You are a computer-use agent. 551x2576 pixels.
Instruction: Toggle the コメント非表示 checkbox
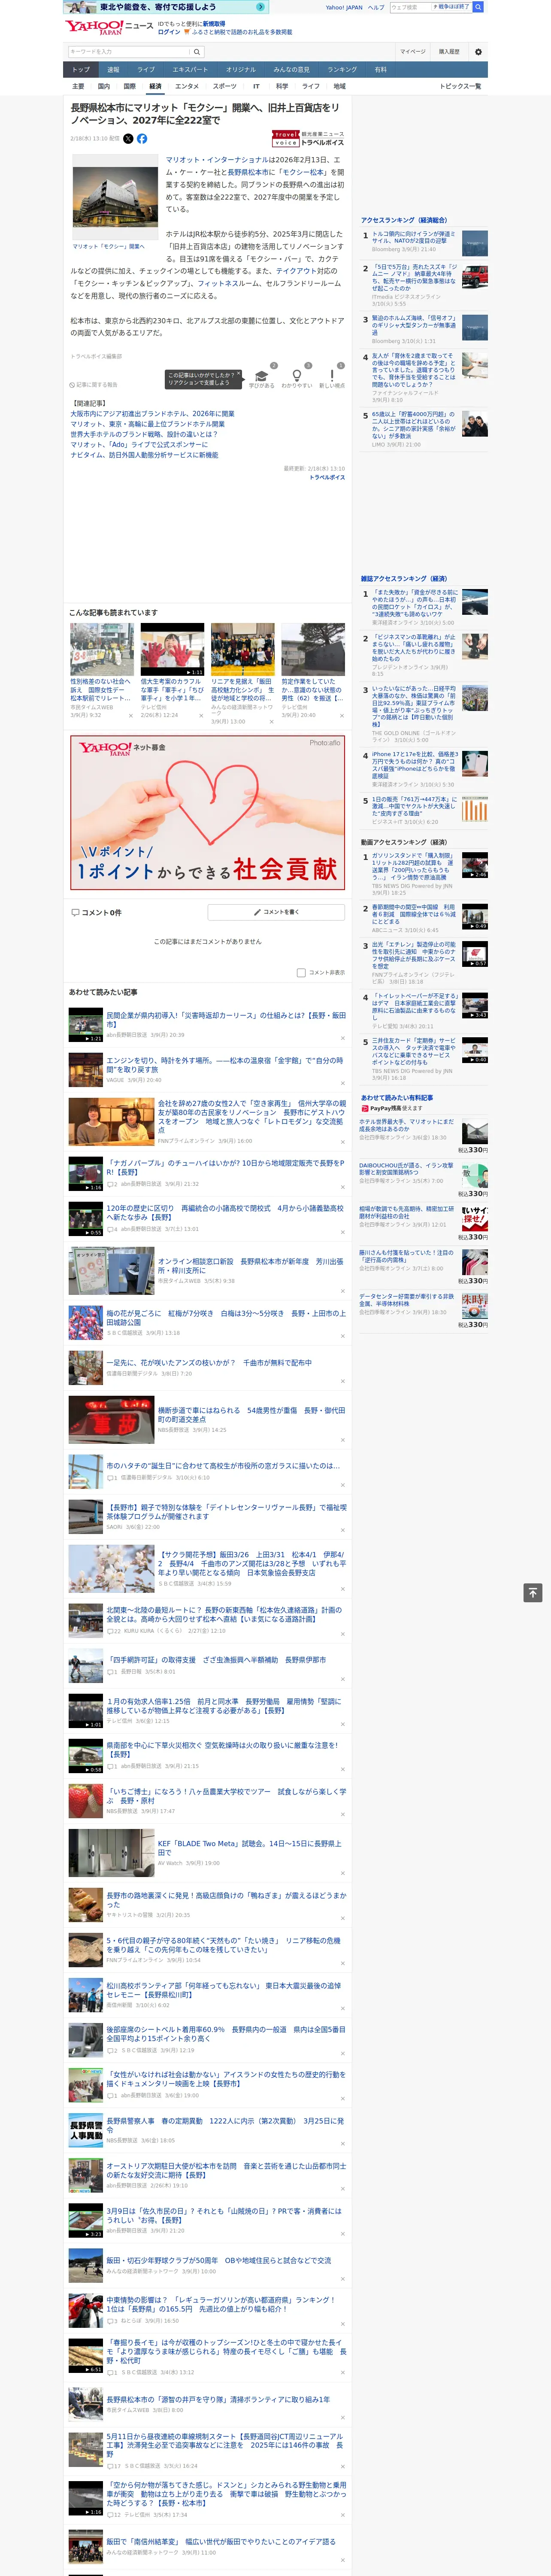click(x=301, y=972)
